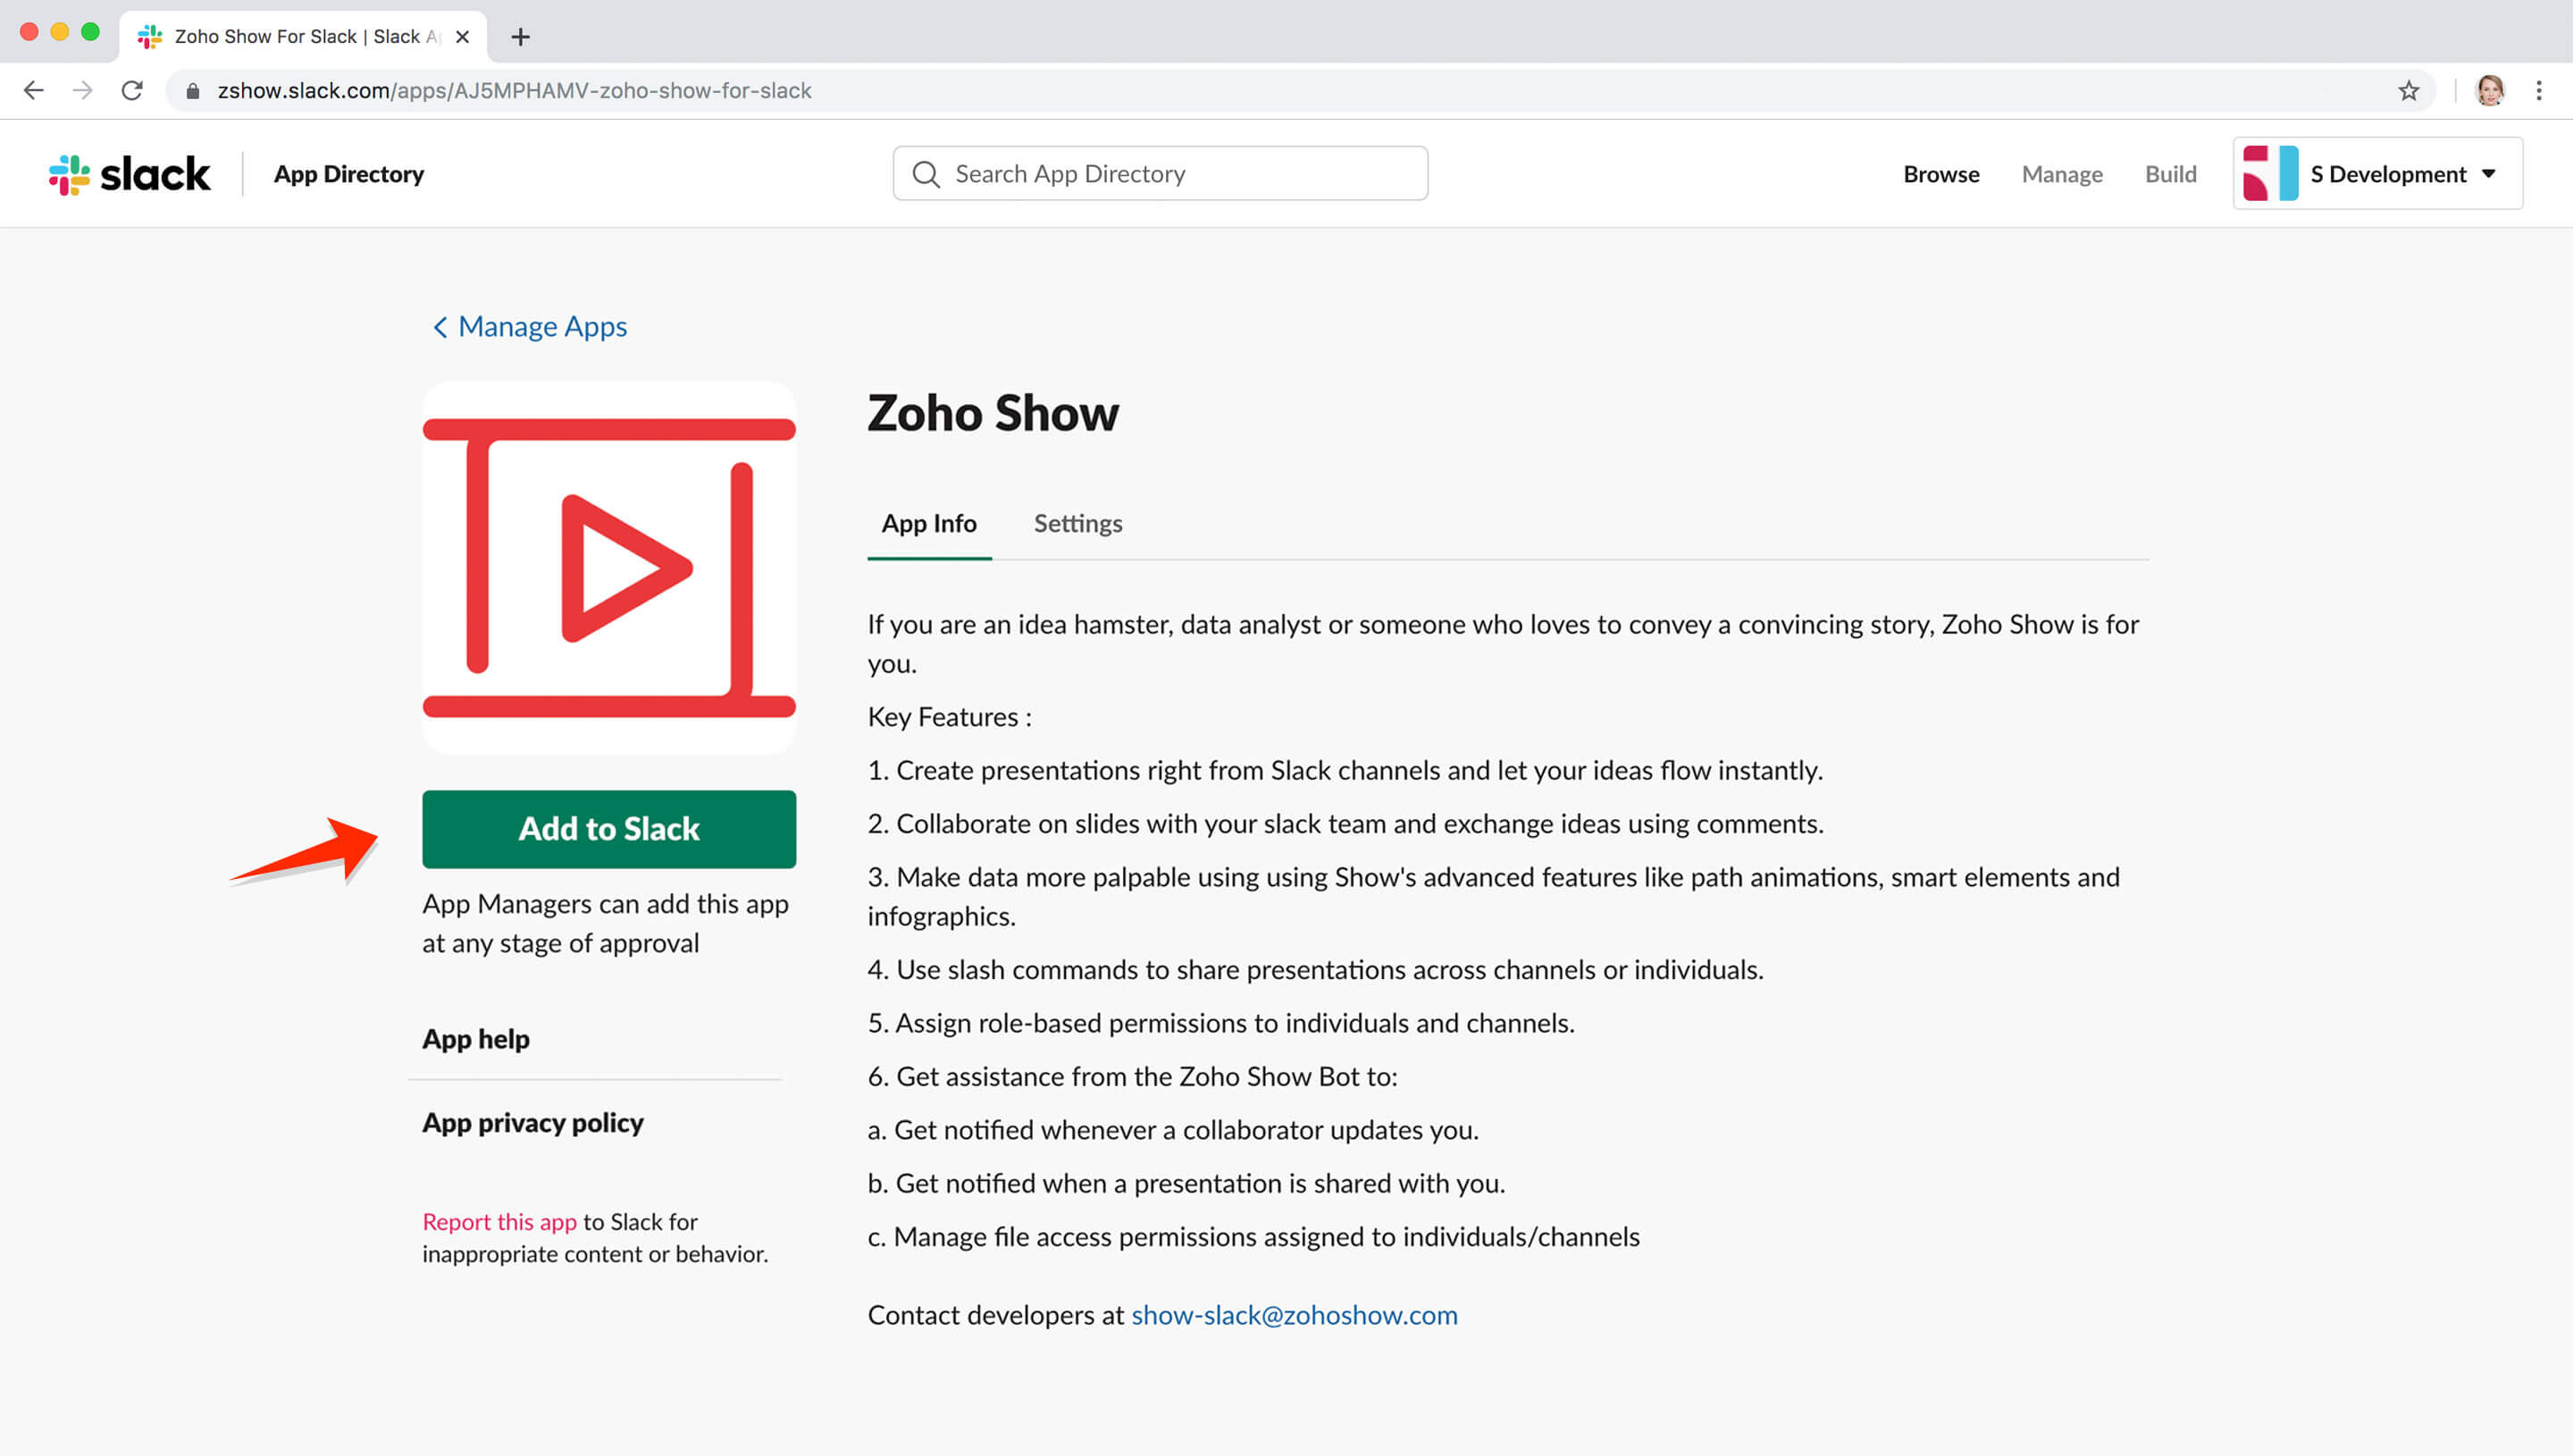Viewport: 2573px width, 1456px height.
Task: Click the Report this app link
Action: [x=499, y=1221]
